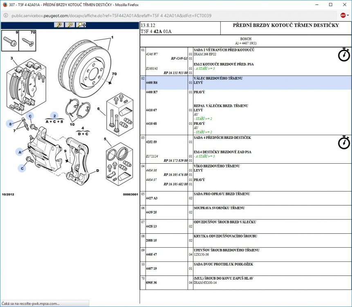The image size is (352, 307).
Task: Click part number 4246 W7
Action: [x=152, y=54]
